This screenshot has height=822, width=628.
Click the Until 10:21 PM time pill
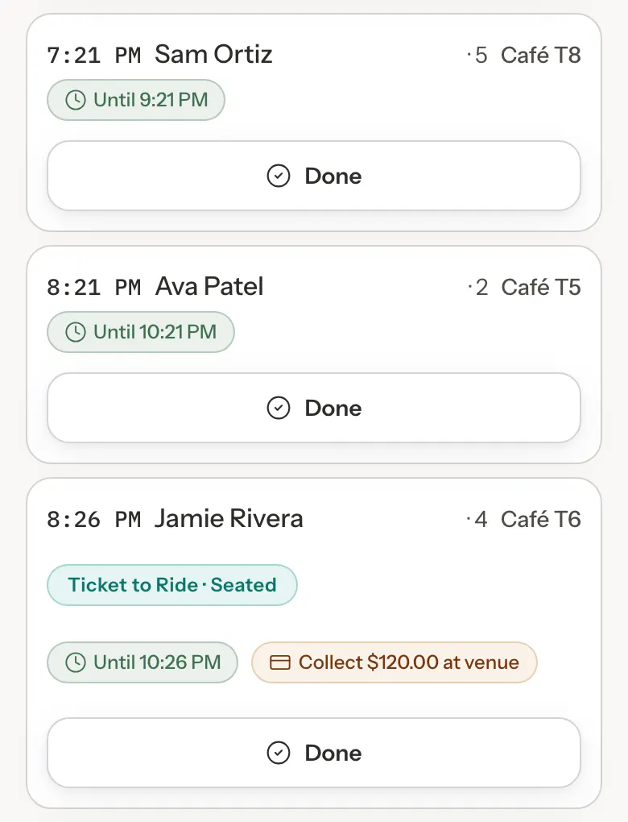pos(141,332)
